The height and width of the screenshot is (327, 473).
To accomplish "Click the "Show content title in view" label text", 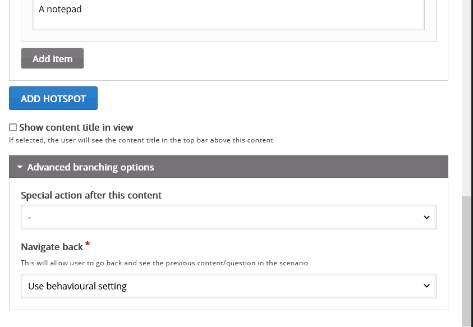I will (76, 127).
